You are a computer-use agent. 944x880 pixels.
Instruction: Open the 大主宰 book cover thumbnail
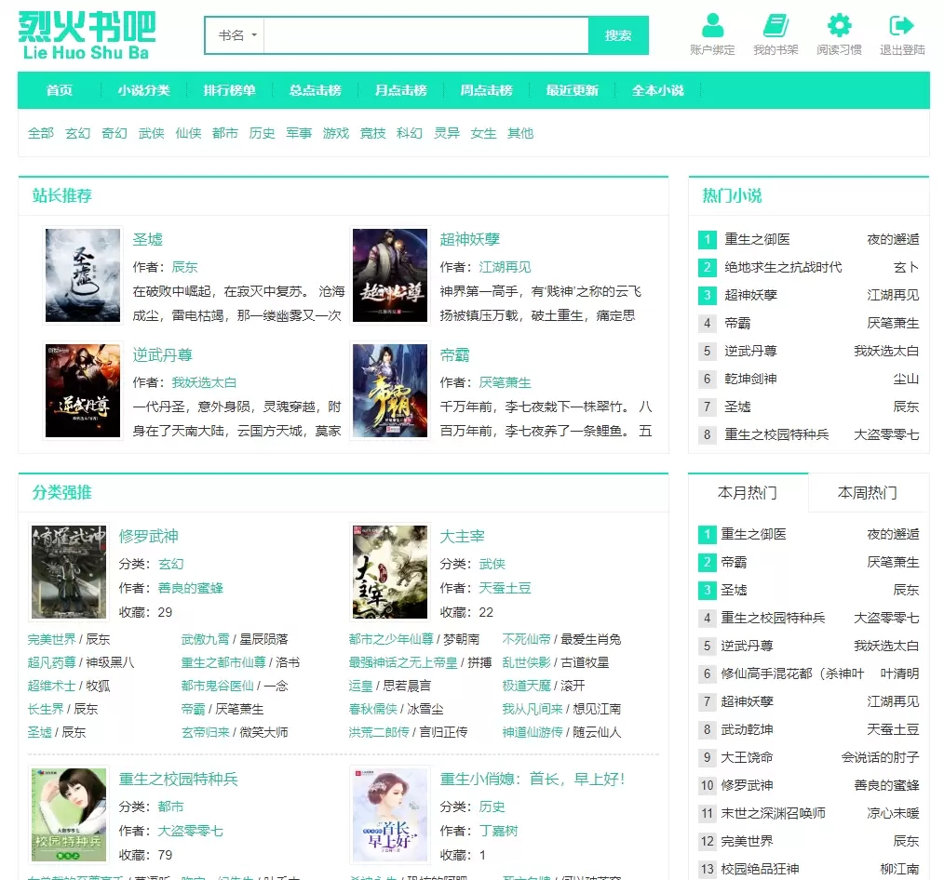coord(390,572)
